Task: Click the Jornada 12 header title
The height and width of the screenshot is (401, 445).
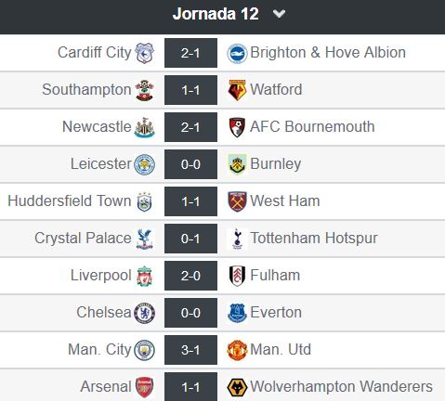Action: [216, 14]
